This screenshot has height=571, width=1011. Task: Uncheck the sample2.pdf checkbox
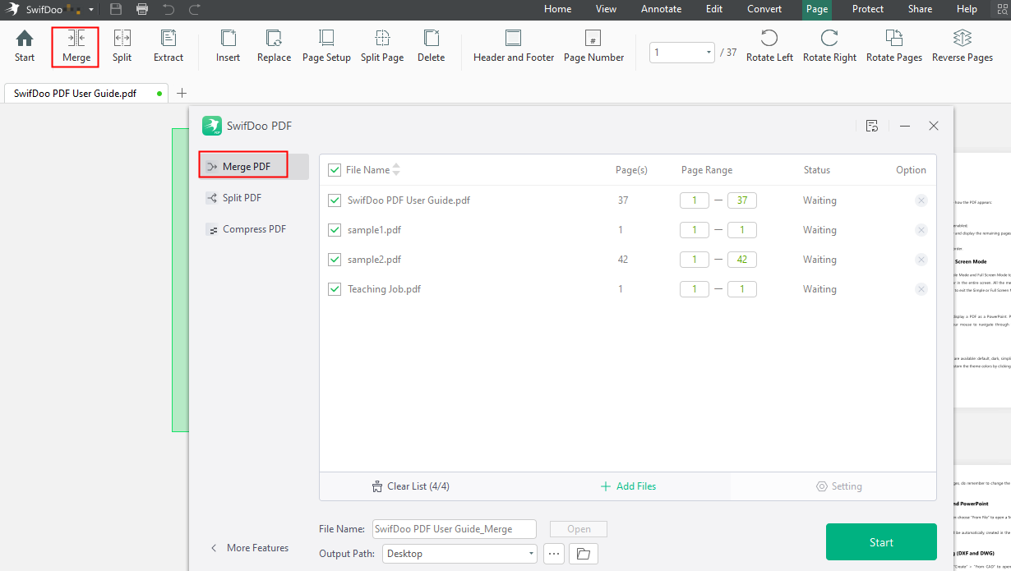[x=335, y=260]
